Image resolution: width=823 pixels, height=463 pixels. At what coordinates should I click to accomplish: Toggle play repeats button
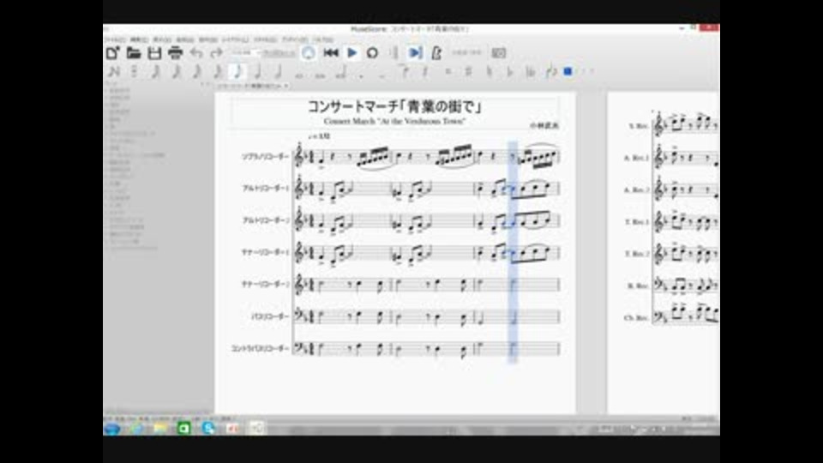[394, 53]
